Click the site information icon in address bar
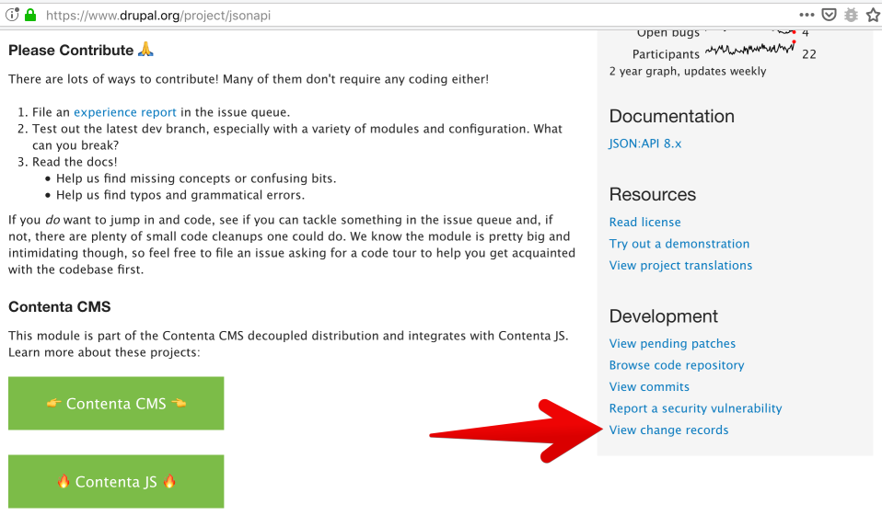Viewport: 882px width, 516px height. point(12,15)
